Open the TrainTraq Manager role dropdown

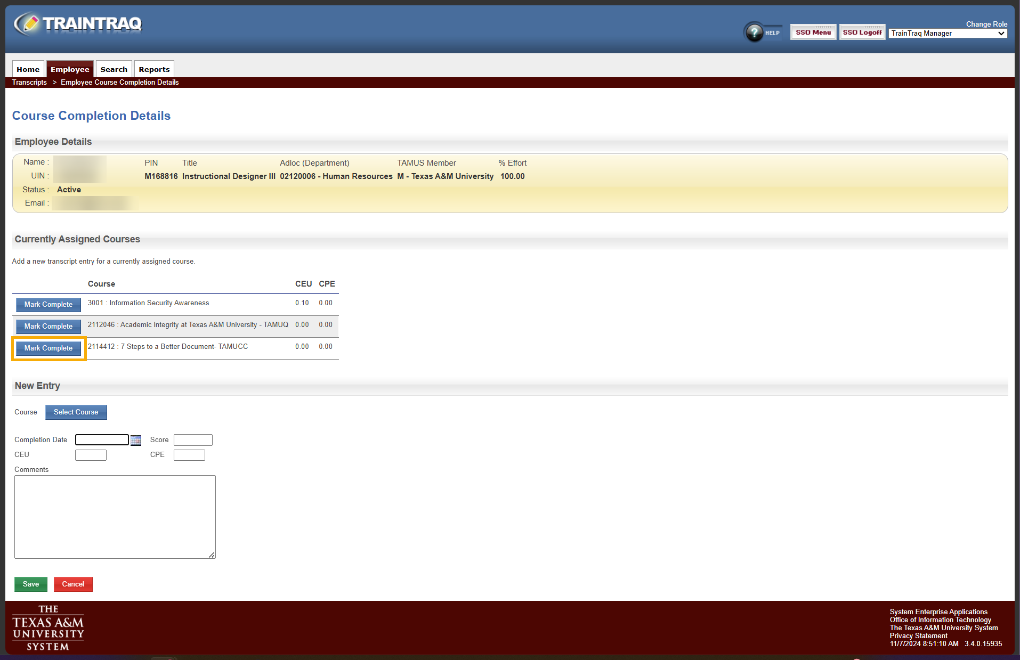(x=947, y=33)
